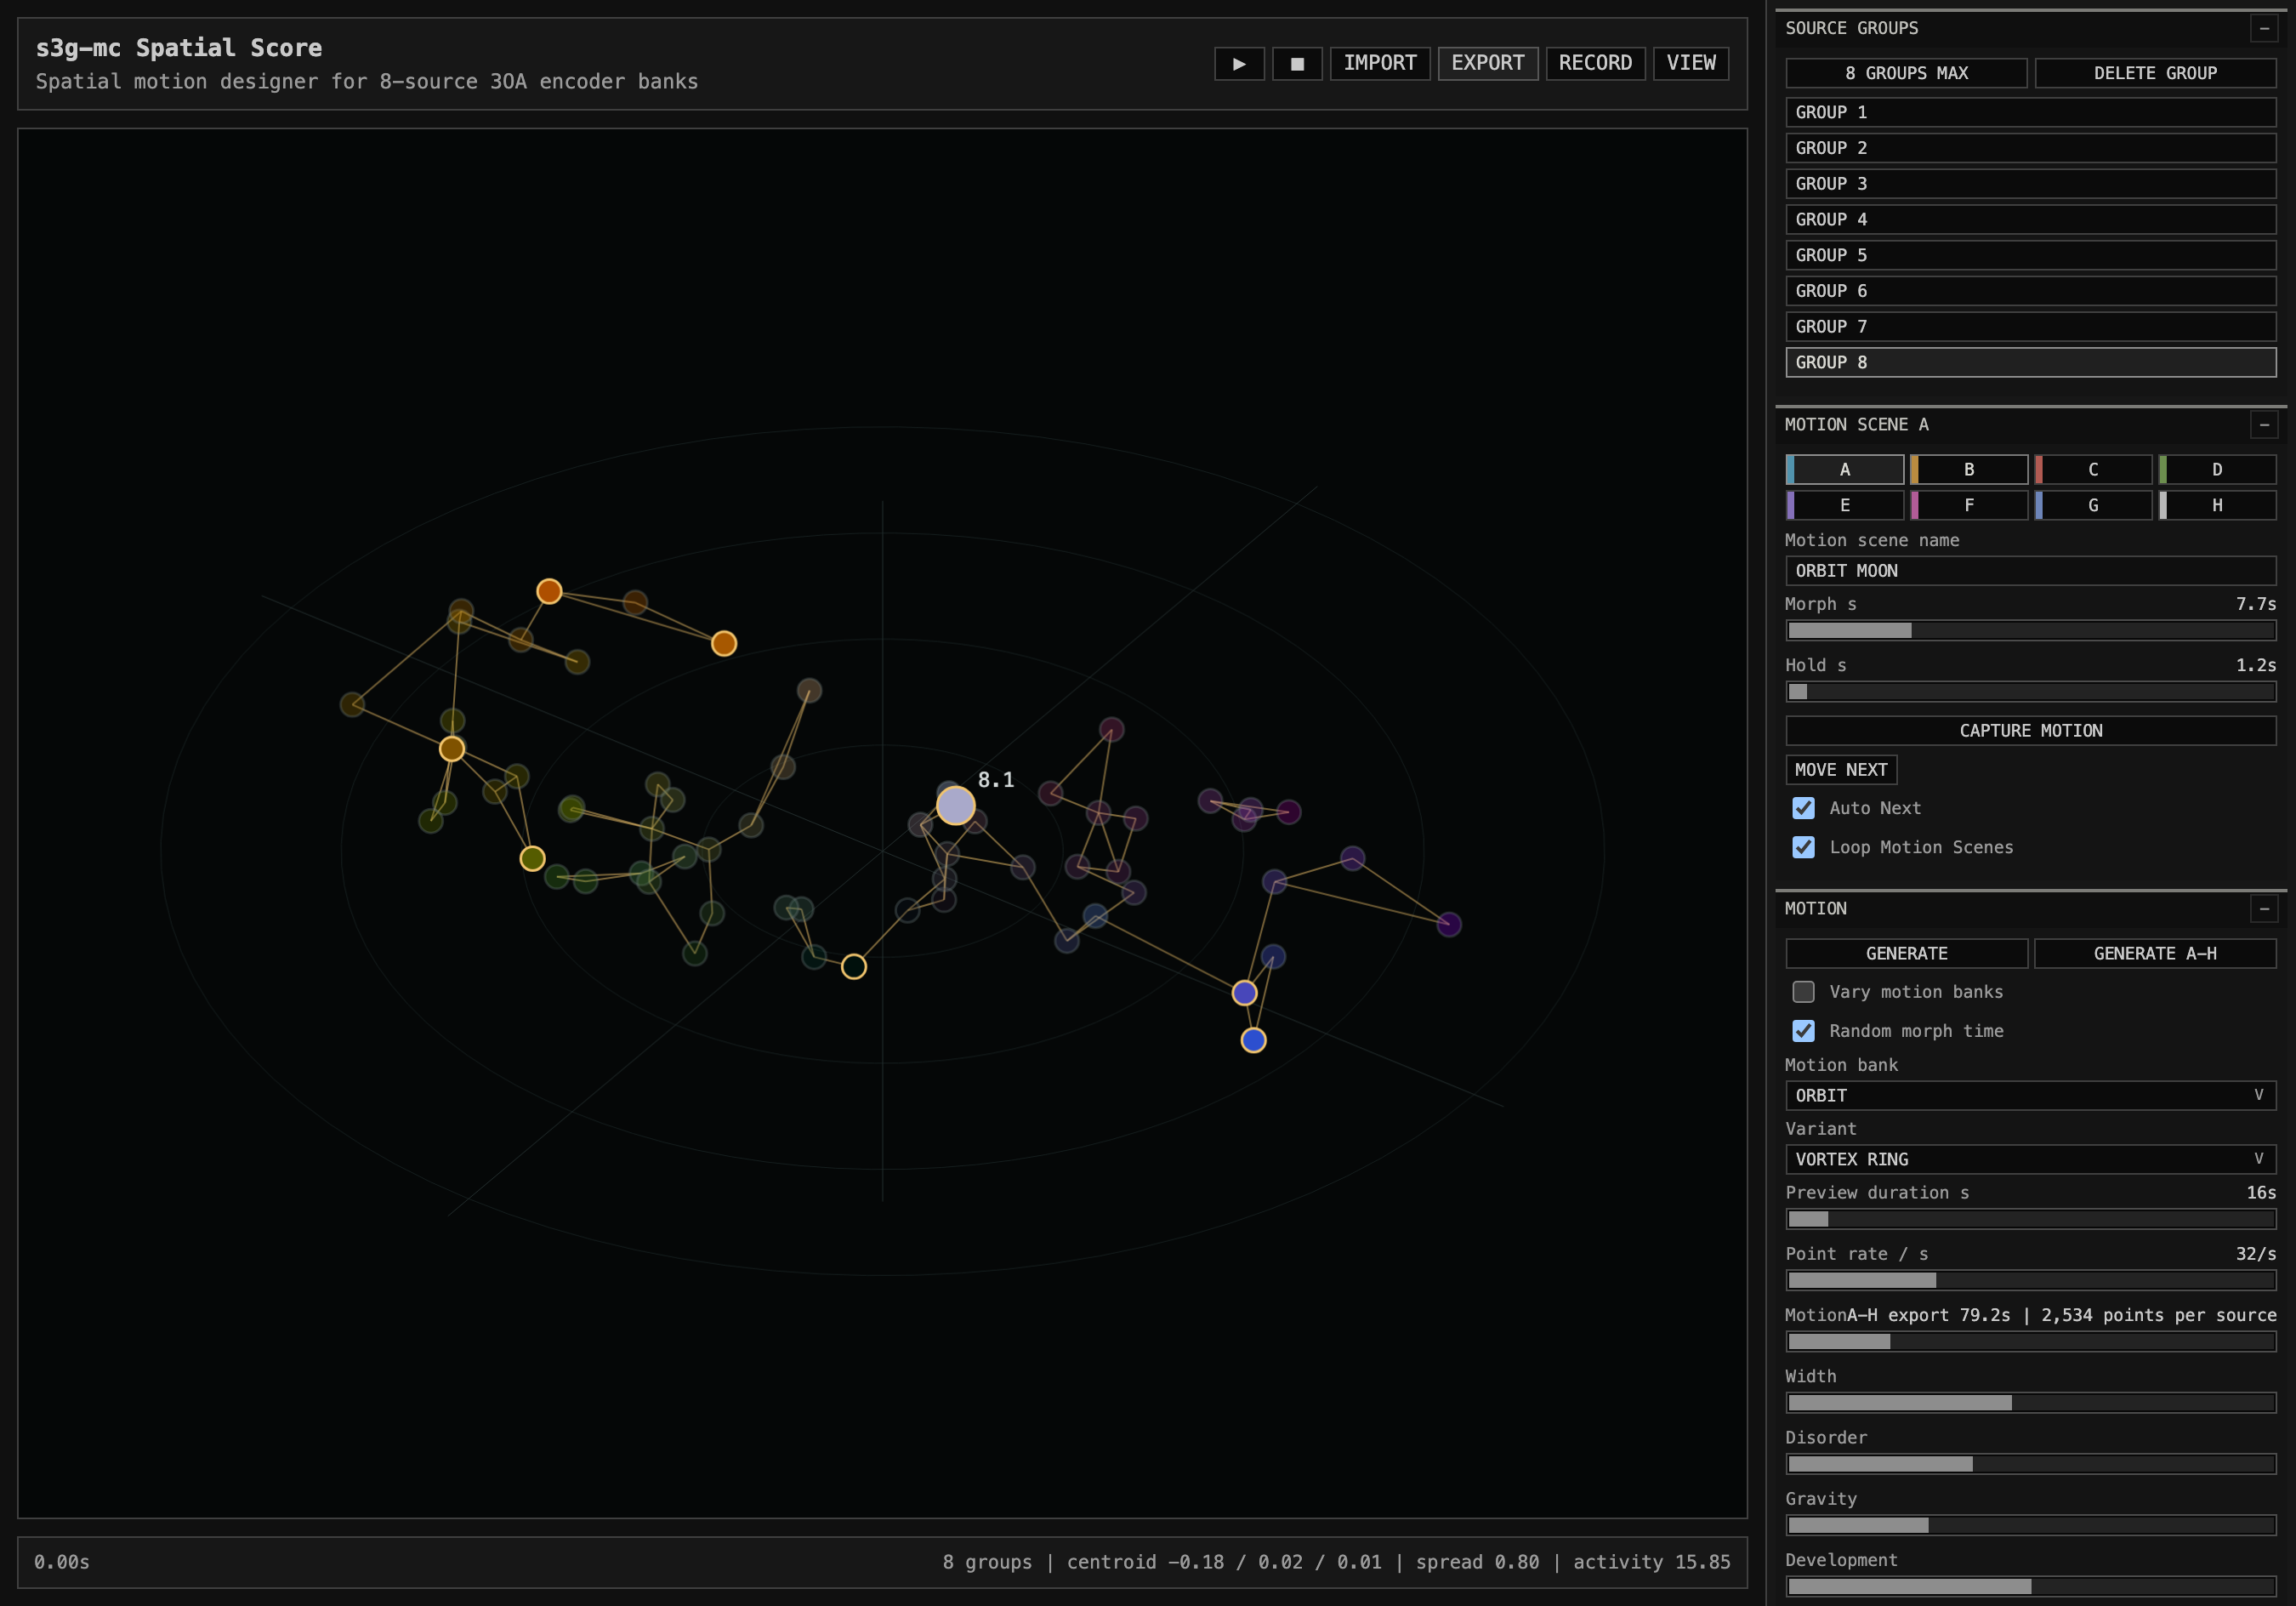This screenshot has width=2296, height=1606.
Task: Click the bright blue source node
Action: (x=1253, y=1039)
